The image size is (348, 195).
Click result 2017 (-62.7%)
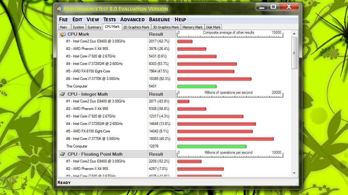tap(159, 41)
